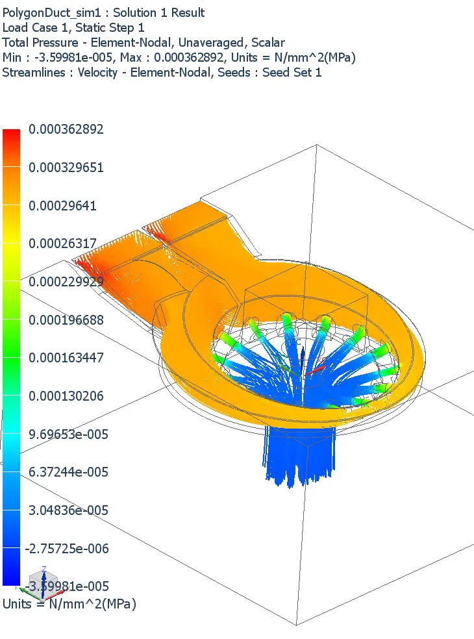Click the blue outlet streamlines below the duct

tap(299, 456)
